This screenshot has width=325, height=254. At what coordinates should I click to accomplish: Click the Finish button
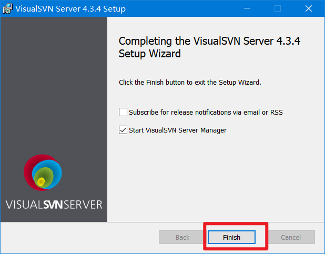click(231, 237)
